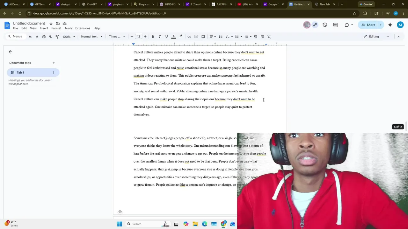This screenshot has width=408, height=229.
Task: Open the Google account avatar in Docs
Action: (400, 25)
